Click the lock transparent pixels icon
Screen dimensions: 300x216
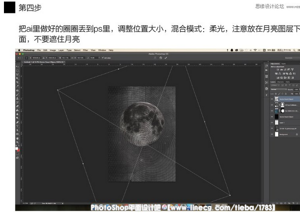click(x=276, y=94)
